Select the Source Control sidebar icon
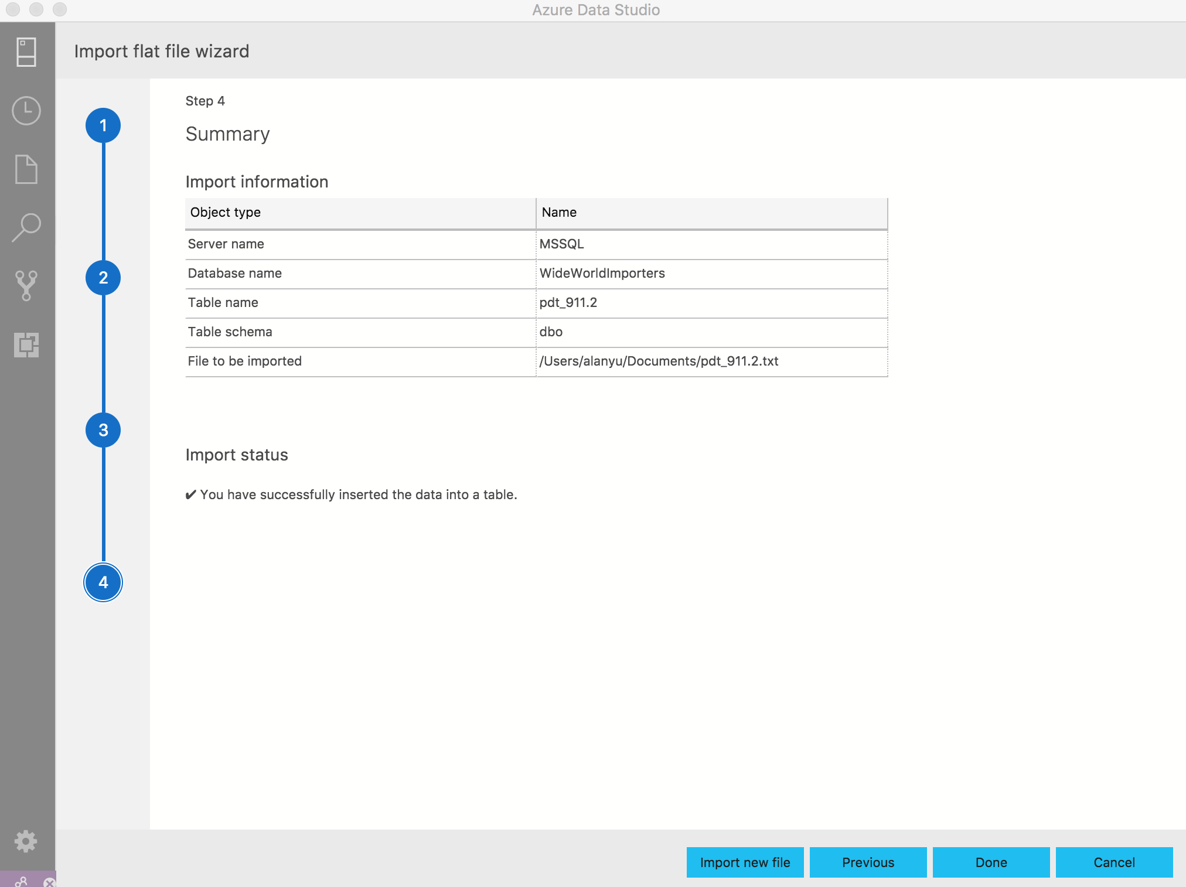Viewport: 1186px width, 887px height. tap(25, 285)
